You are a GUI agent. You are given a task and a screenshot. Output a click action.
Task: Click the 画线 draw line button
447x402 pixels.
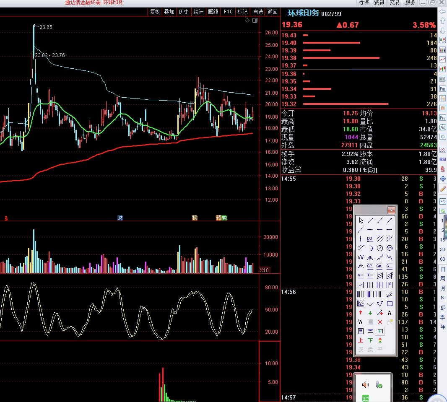[x=213, y=12]
